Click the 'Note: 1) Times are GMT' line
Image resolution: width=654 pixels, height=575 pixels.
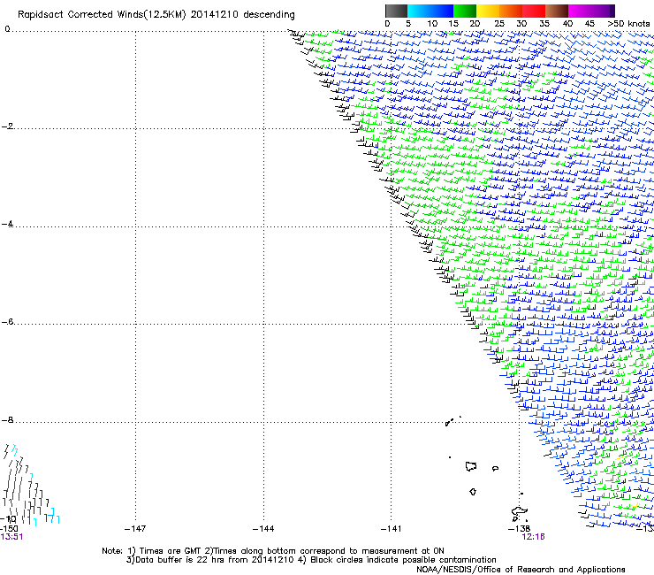pyautogui.click(x=273, y=551)
